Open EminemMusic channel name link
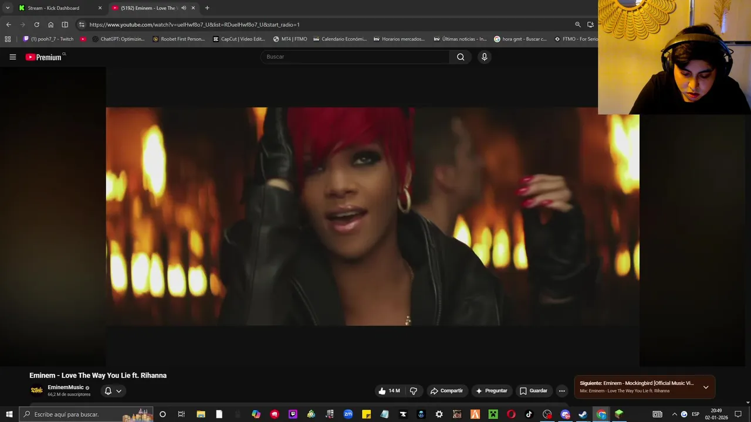The width and height of the screenshot is (751, 422). click(x=66, y=387)
